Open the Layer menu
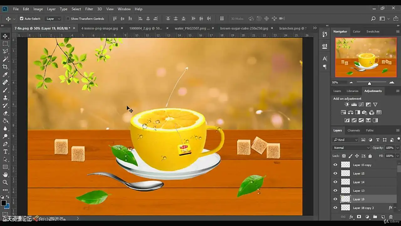The height and width of the screenshot is (226, 401). 51,9
